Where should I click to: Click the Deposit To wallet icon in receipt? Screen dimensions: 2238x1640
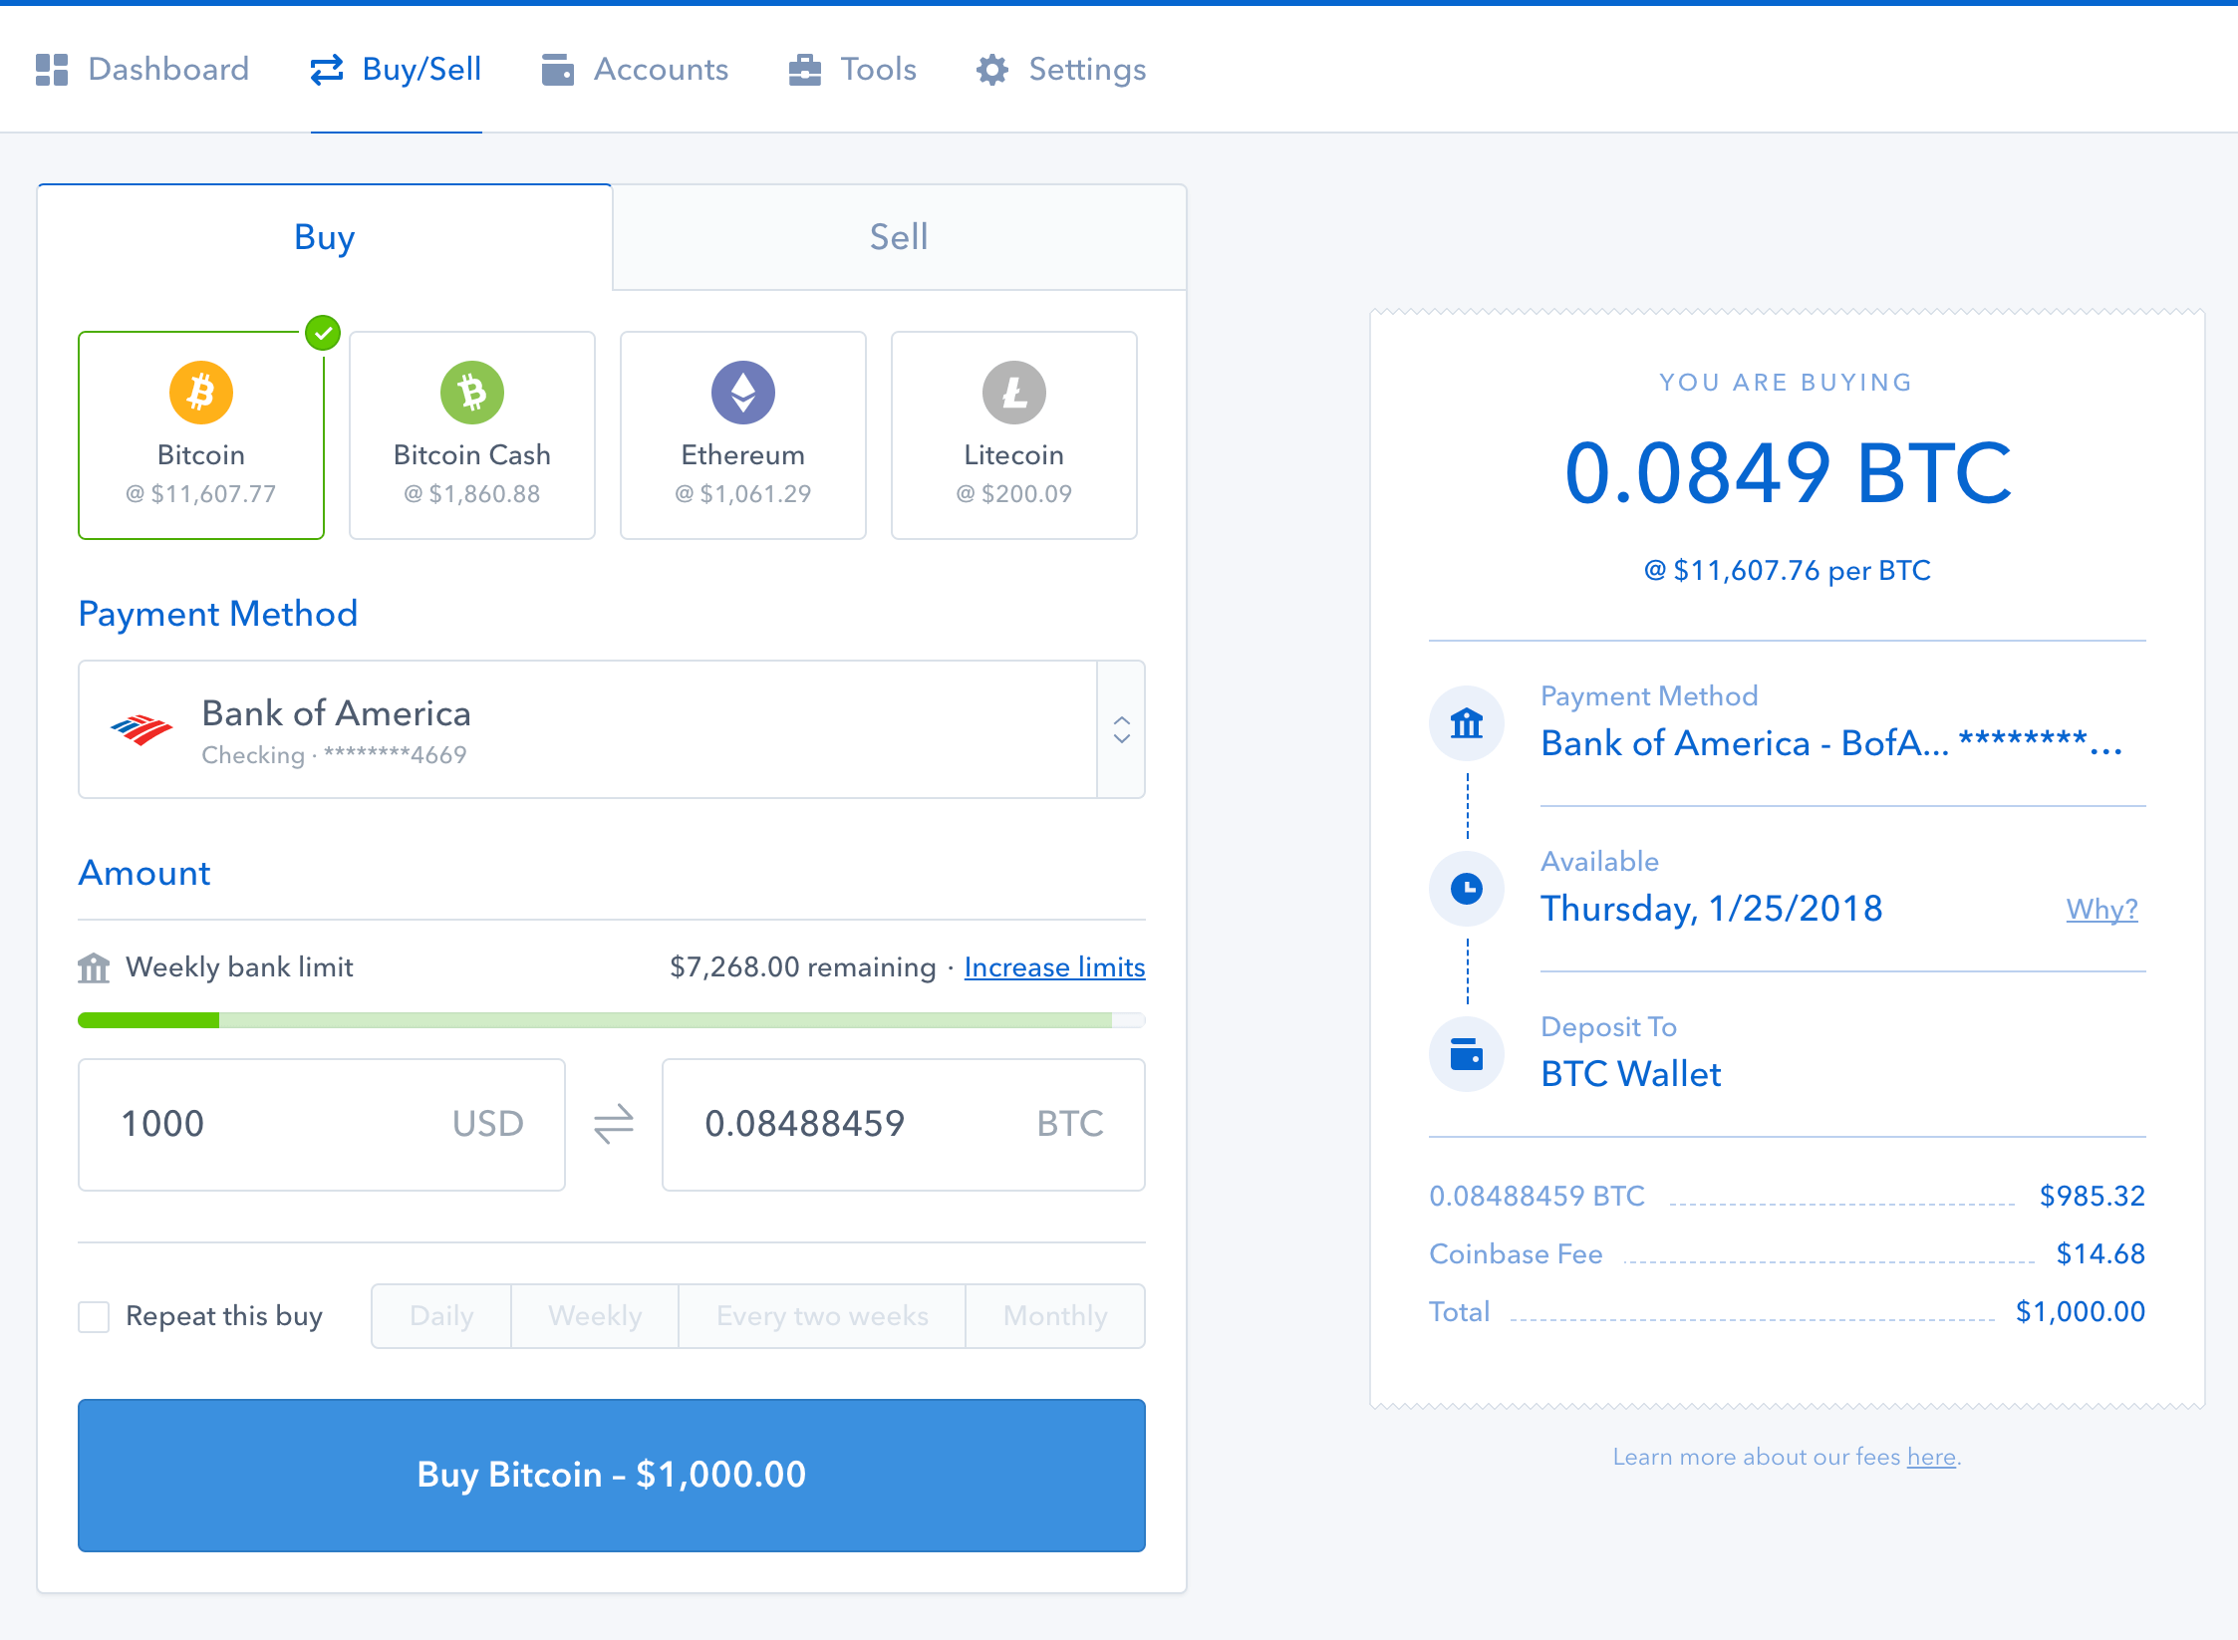point(1467,1054)
